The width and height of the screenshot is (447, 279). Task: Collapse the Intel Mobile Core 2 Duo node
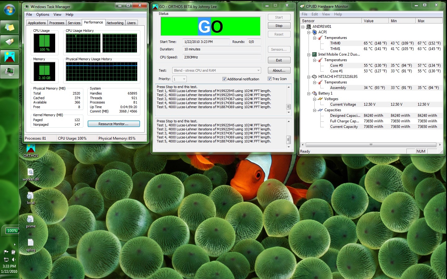point(309,55)
